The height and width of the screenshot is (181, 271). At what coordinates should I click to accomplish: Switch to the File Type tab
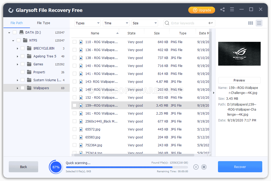(43, 23)
